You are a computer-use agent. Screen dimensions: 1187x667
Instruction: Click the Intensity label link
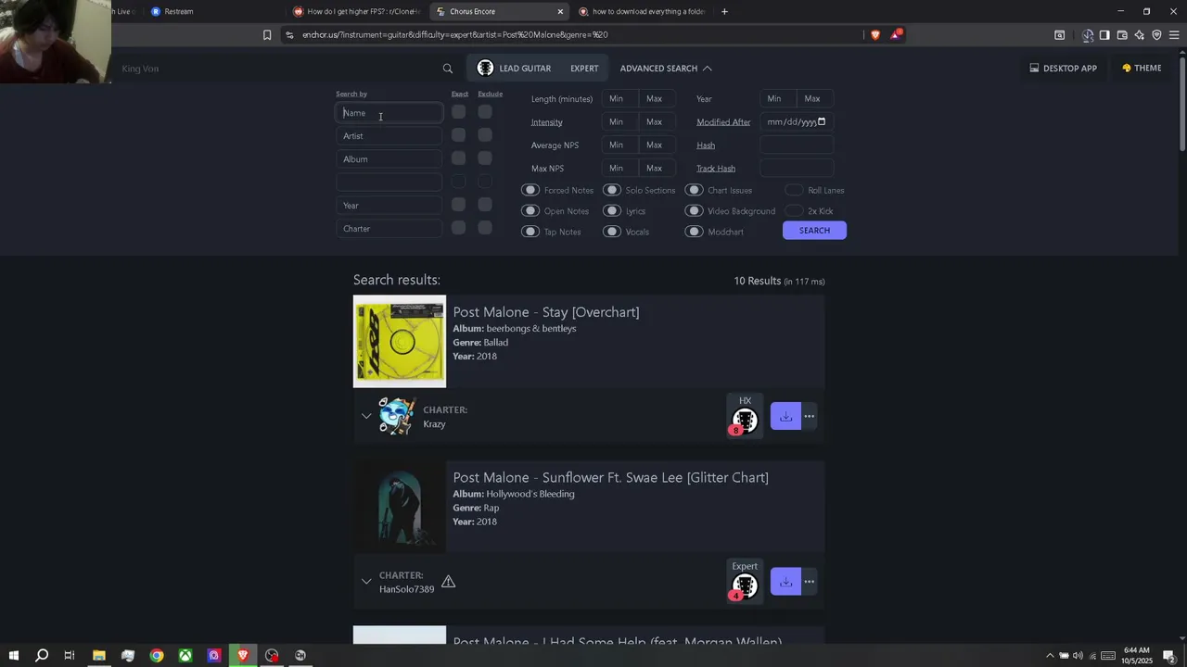click(x=547, y=122)
